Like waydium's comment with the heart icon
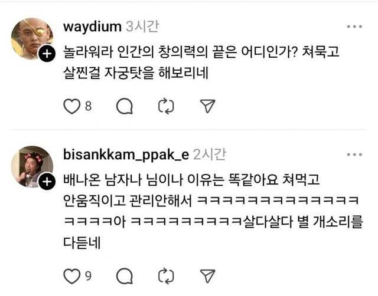Image resolution: width=378 pixels, height=296 pixels. [71, 106]
